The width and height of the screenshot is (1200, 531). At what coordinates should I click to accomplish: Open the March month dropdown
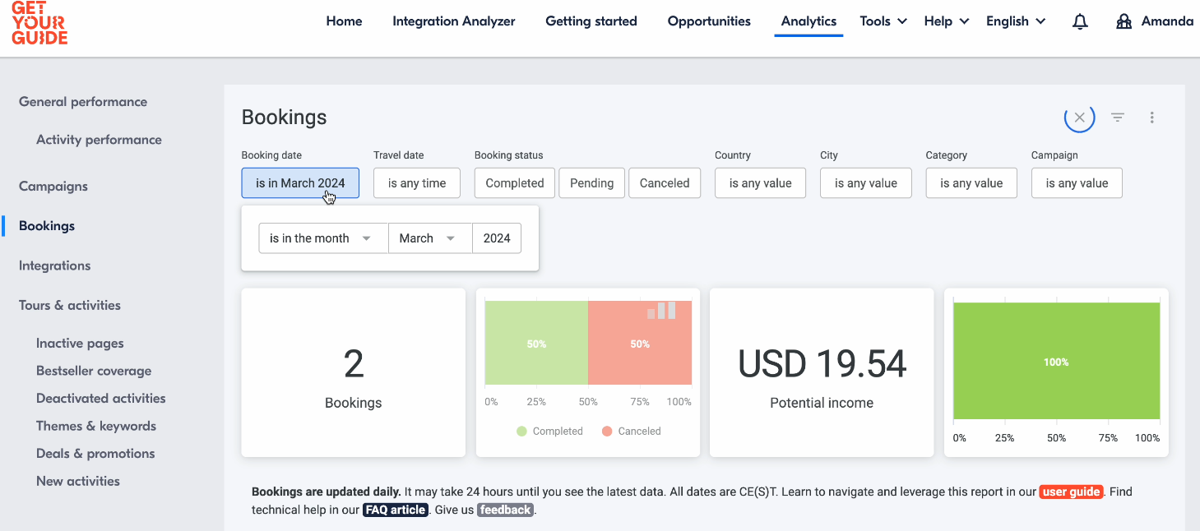tap(430, 238)
